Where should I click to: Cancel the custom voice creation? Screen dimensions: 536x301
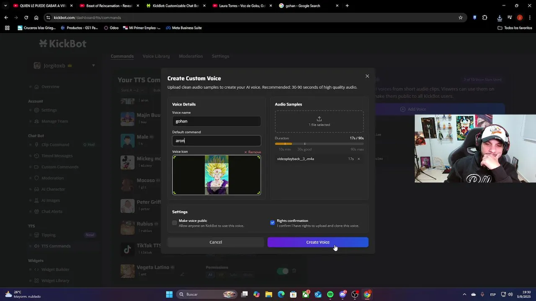pyautogui.click(x=216, y=242)
